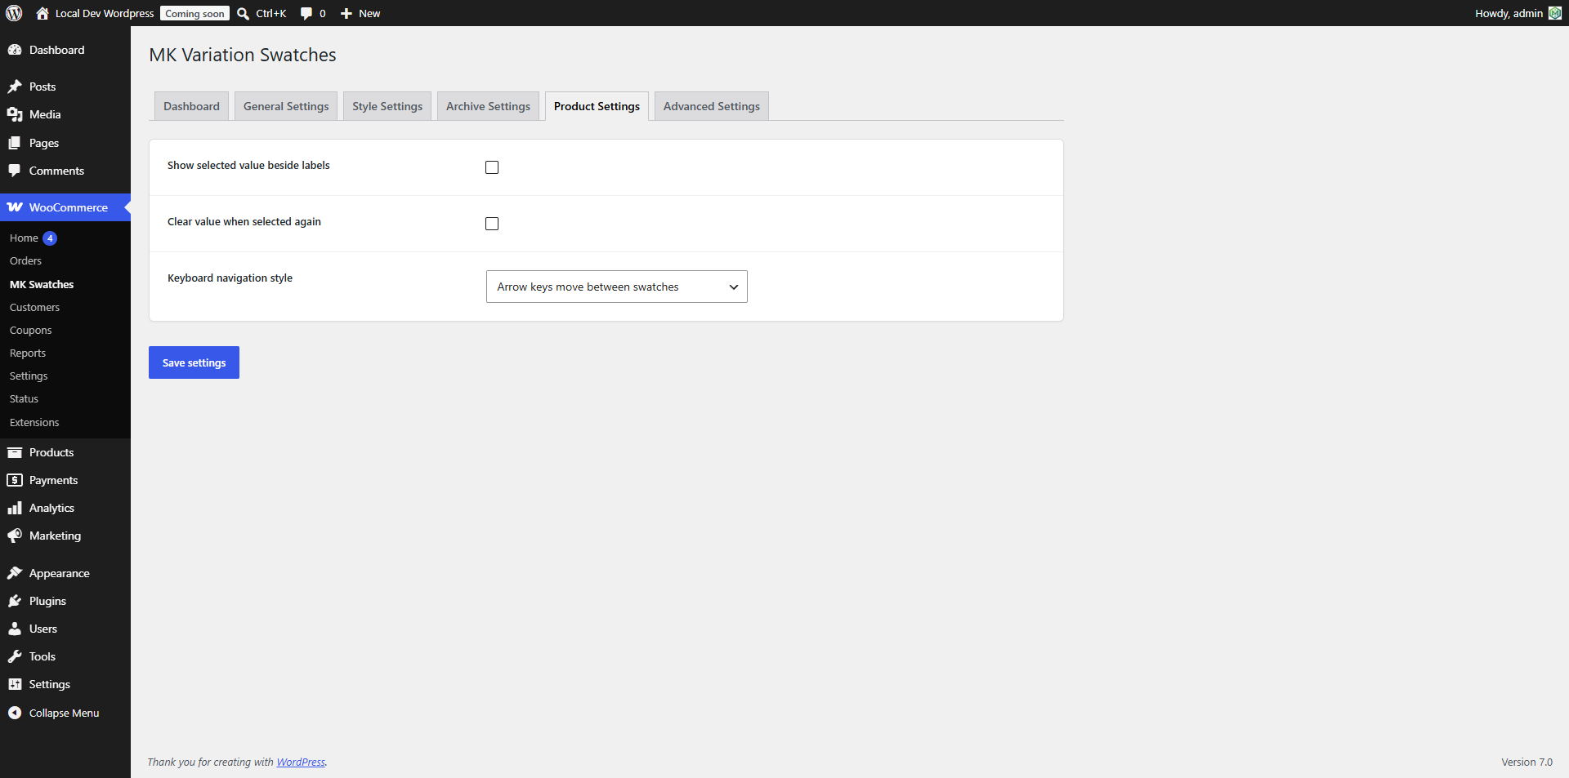Open Coupons submenu item

[x=30, y=331]
